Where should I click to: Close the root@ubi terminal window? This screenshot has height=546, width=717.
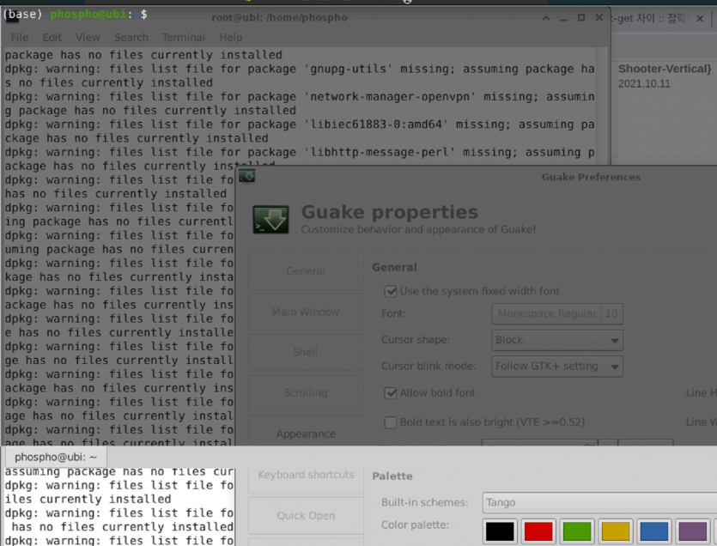click(x=599, y=18)
